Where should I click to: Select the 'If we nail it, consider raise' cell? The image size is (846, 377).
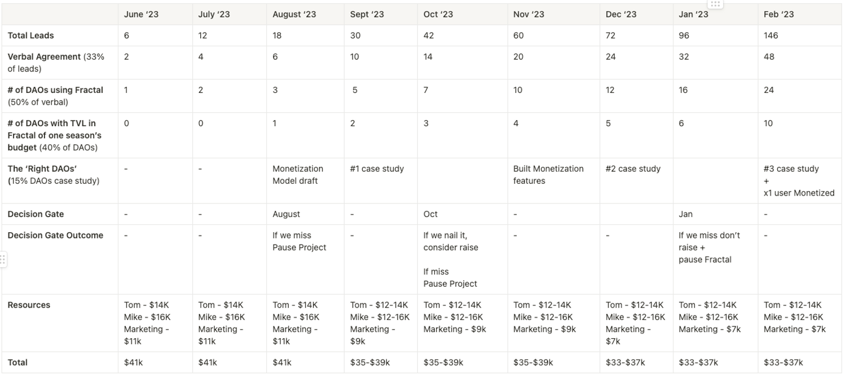(450, 241)
